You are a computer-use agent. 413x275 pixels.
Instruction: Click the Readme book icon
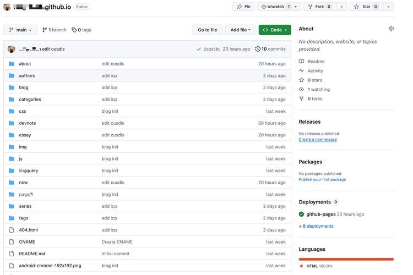[x=301, y=61]
